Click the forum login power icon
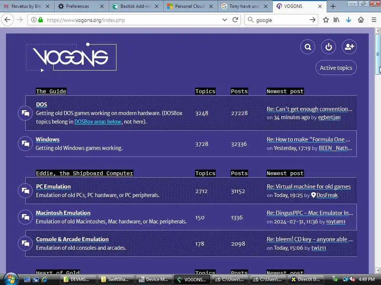 tap(329, 47)
